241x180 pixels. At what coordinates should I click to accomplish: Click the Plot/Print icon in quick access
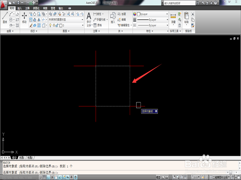tap(34, 3)
